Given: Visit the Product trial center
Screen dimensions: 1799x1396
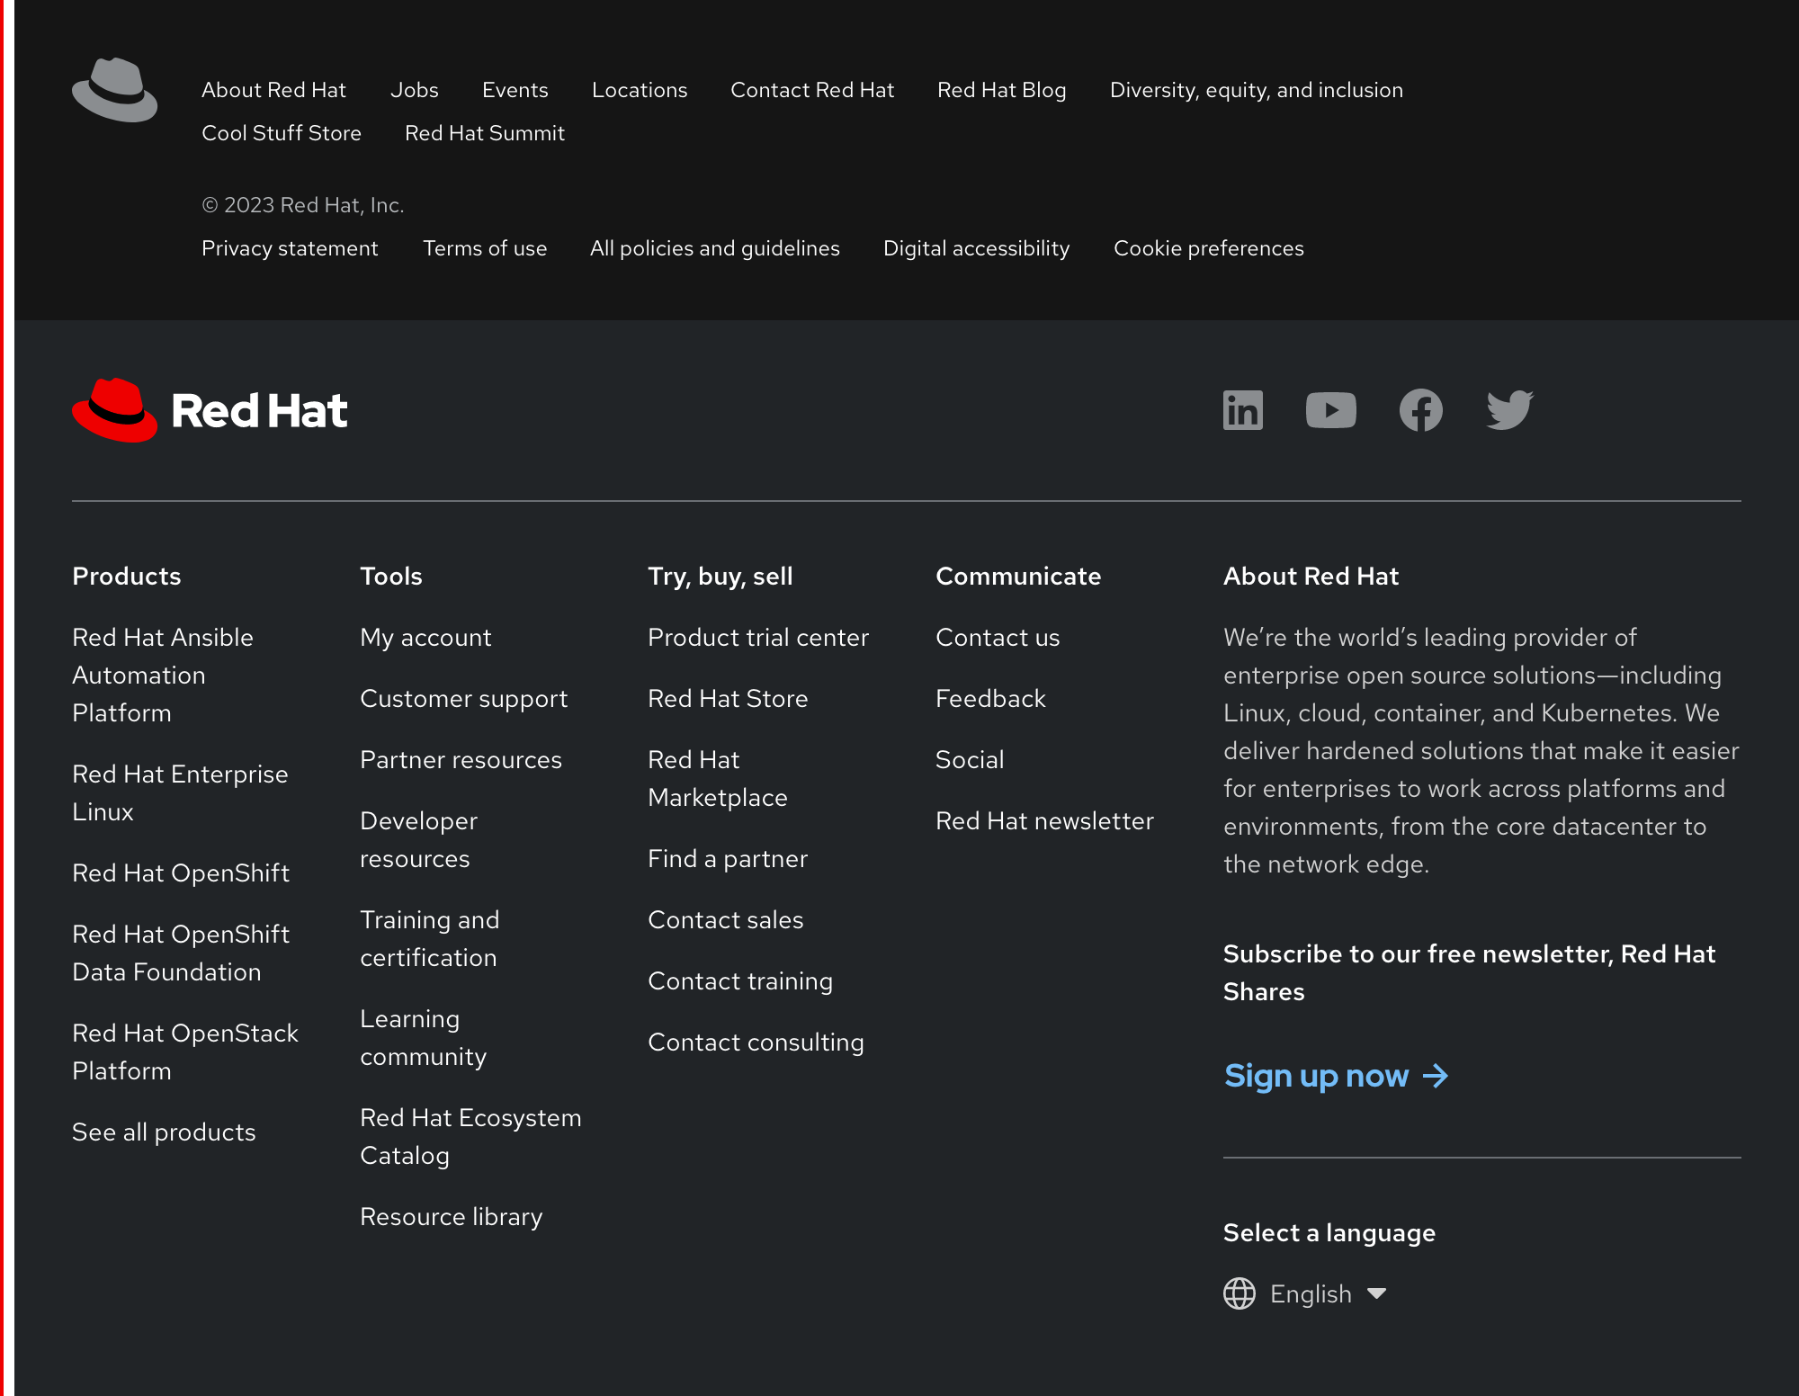Looking at the screenshot, I should (x=758, y=637).
